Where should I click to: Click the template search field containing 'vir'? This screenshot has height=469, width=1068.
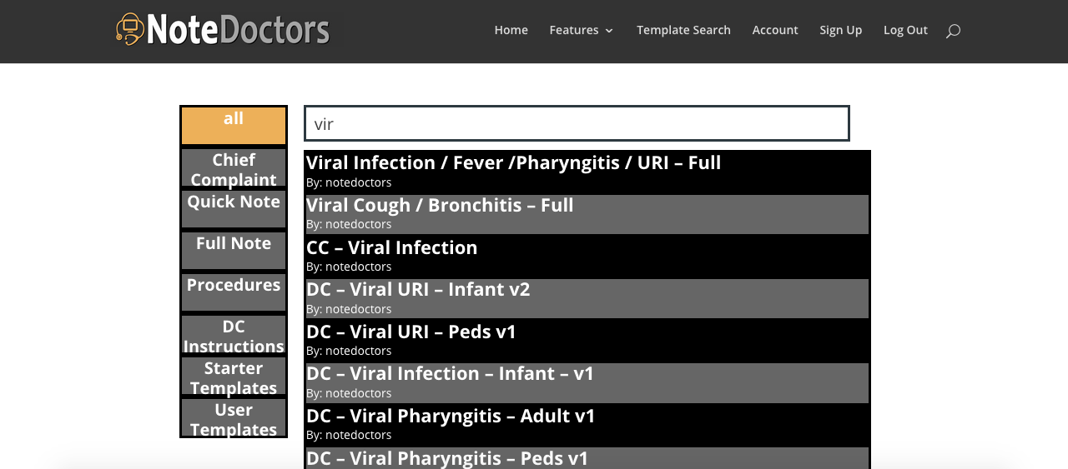pos(577,123)
